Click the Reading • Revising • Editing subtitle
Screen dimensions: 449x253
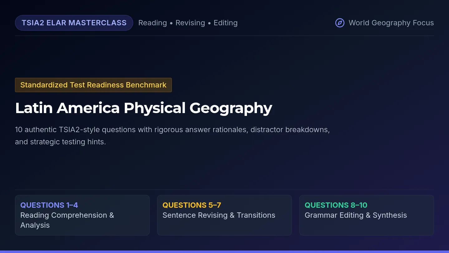[x=188, y=23]
